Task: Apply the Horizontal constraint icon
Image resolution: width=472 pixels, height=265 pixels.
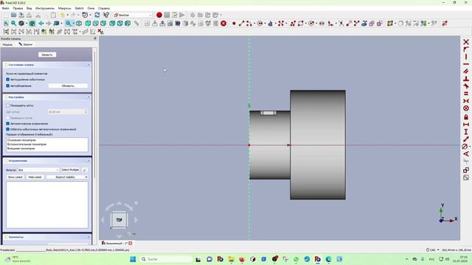Action: (465, 64)
